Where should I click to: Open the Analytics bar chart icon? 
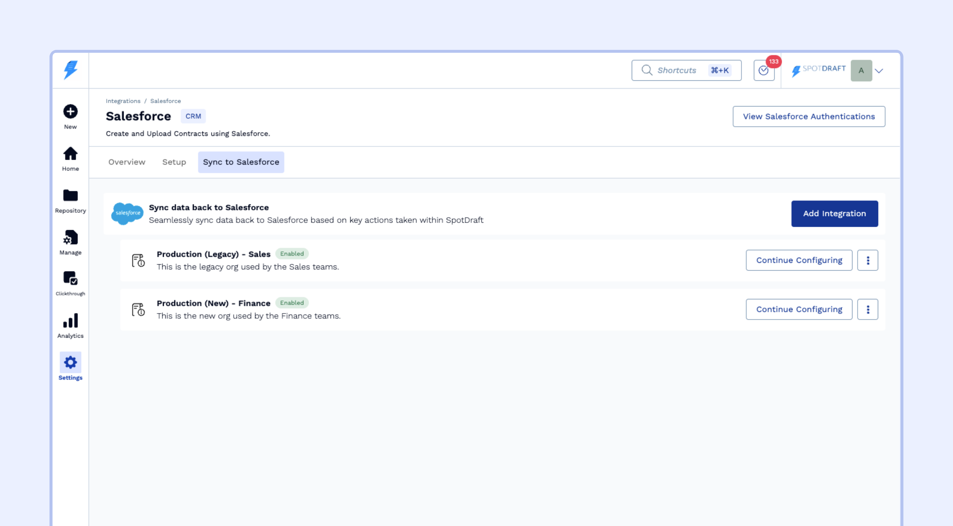point(70,321)
